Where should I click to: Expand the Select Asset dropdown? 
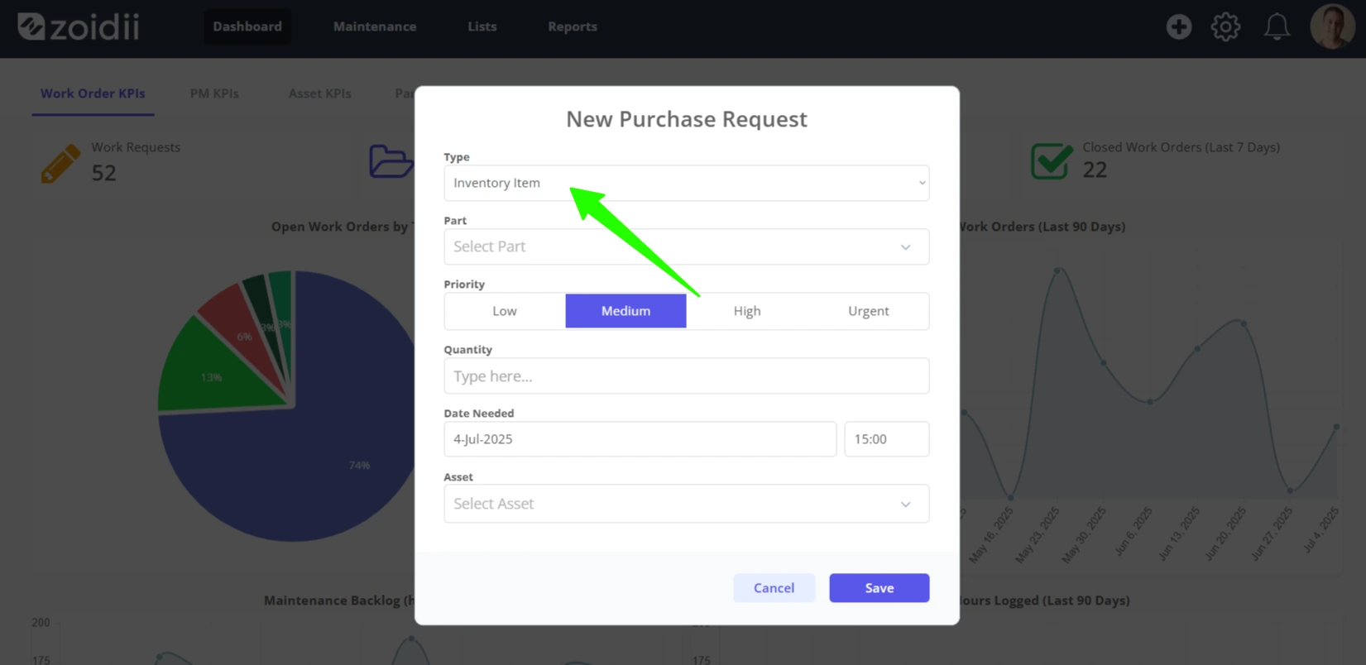click(x=686, y=504)
